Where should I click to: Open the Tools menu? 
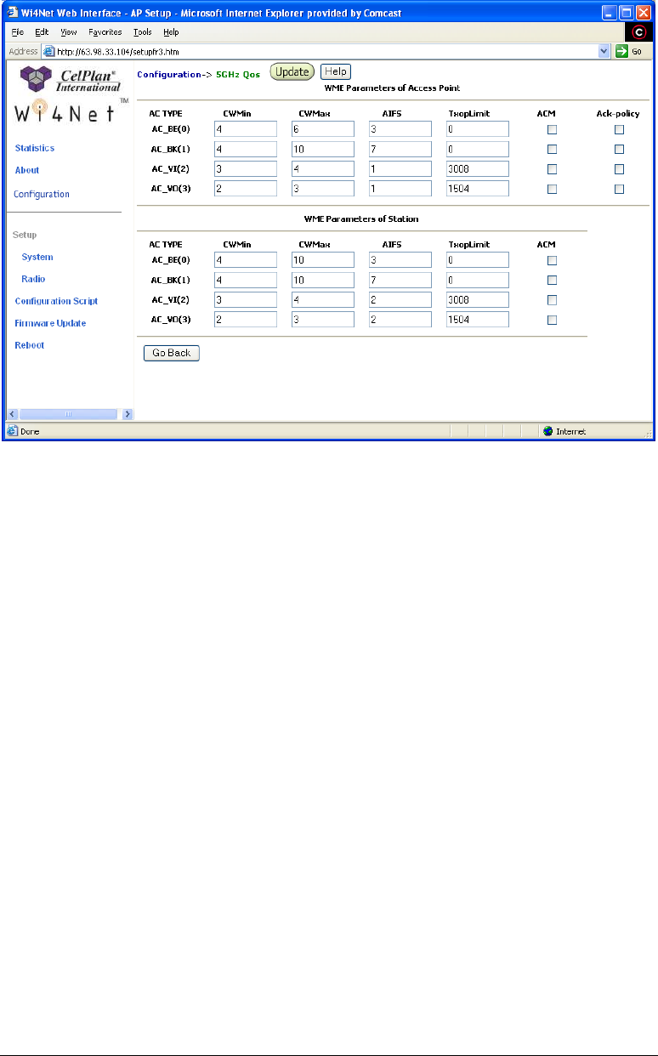click(143, 32)
